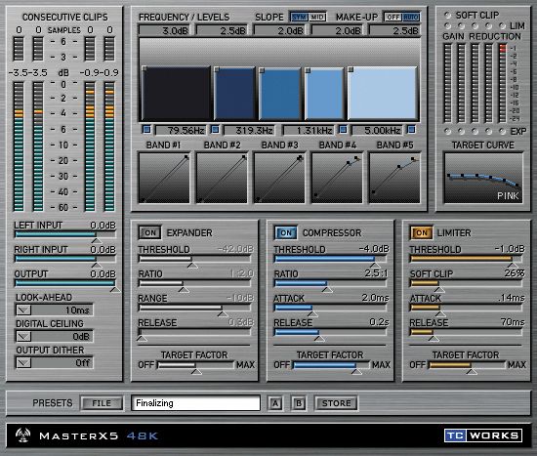Screen dimensions: 537x456
Task: Click the 319.3Hz crossover frequency field
Action: (x=249, y=130)
